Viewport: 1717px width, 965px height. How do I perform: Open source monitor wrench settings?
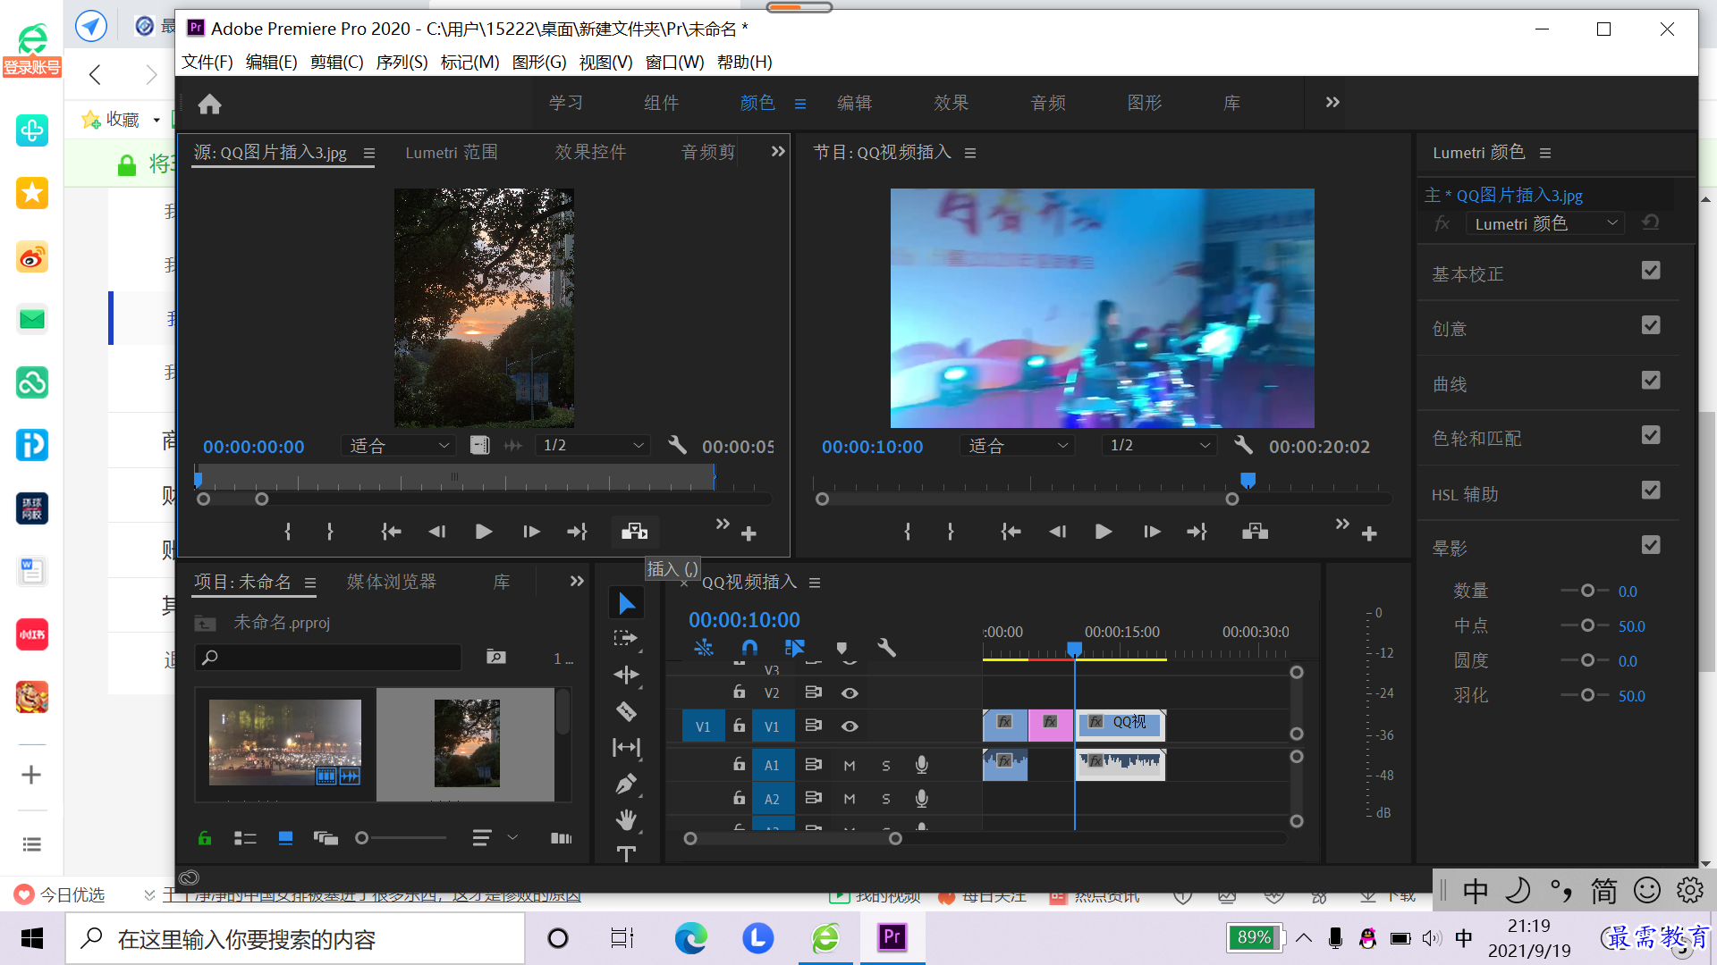coord(678,445)
